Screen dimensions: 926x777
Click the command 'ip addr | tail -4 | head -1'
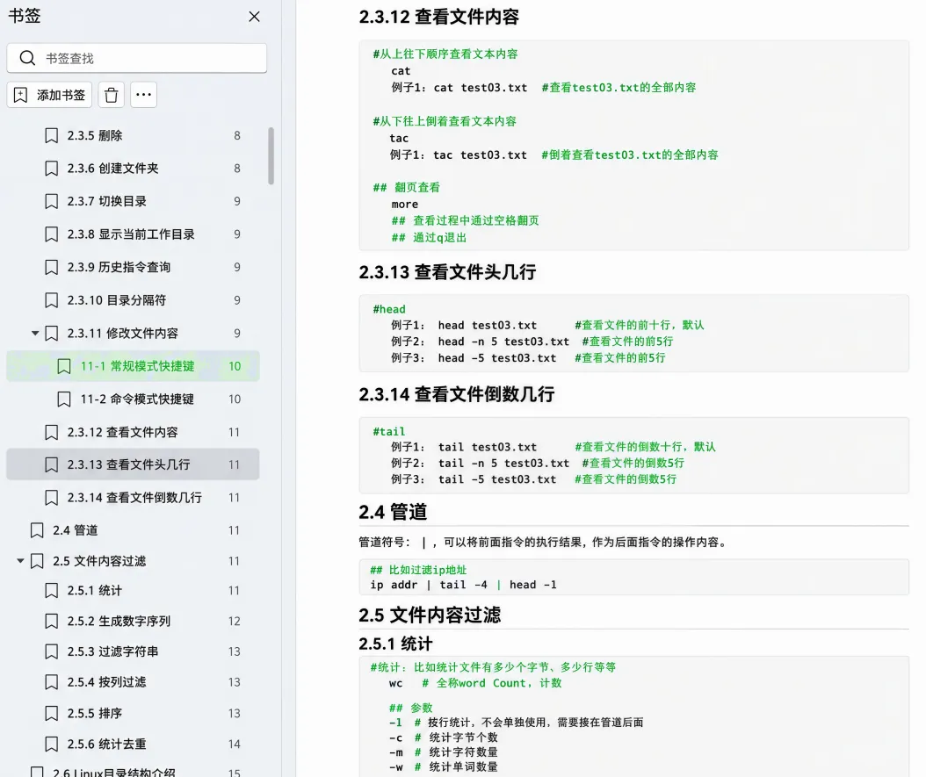pyautogui.click(x=464, y=585)
